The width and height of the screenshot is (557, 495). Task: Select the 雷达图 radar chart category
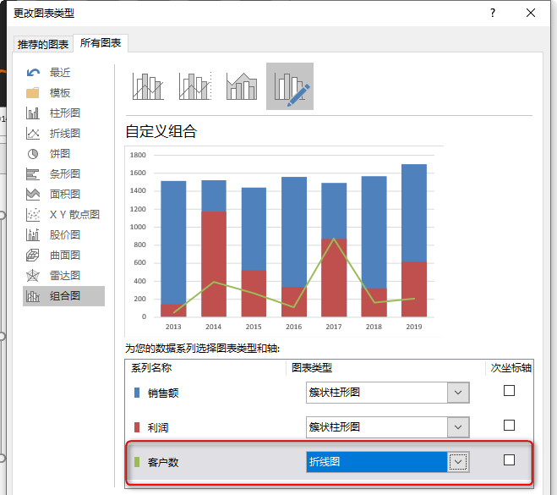(64, 276)
